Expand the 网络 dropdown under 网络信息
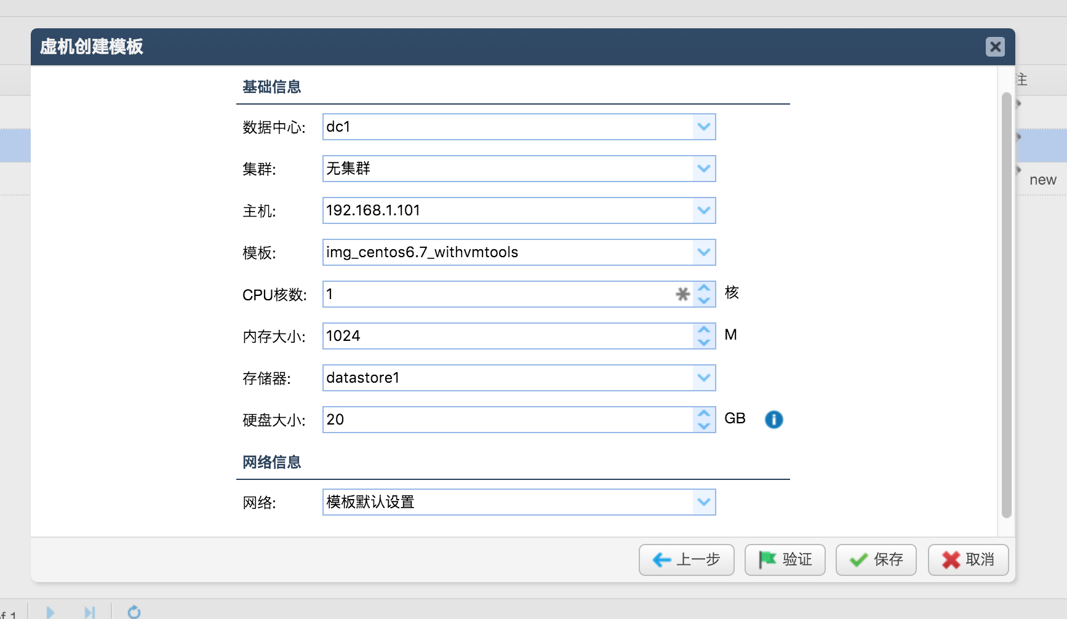This screenshot has height=619, width=1067. 703,501
